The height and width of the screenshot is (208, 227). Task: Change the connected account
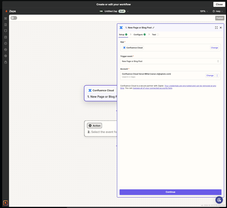click(x=210, y=75)
